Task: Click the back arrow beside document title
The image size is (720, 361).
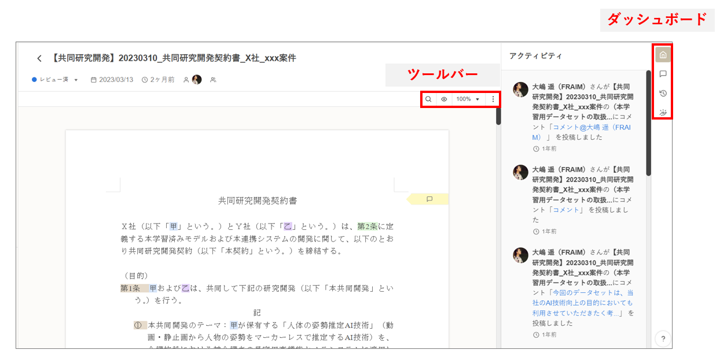Action: coord(39,58)
